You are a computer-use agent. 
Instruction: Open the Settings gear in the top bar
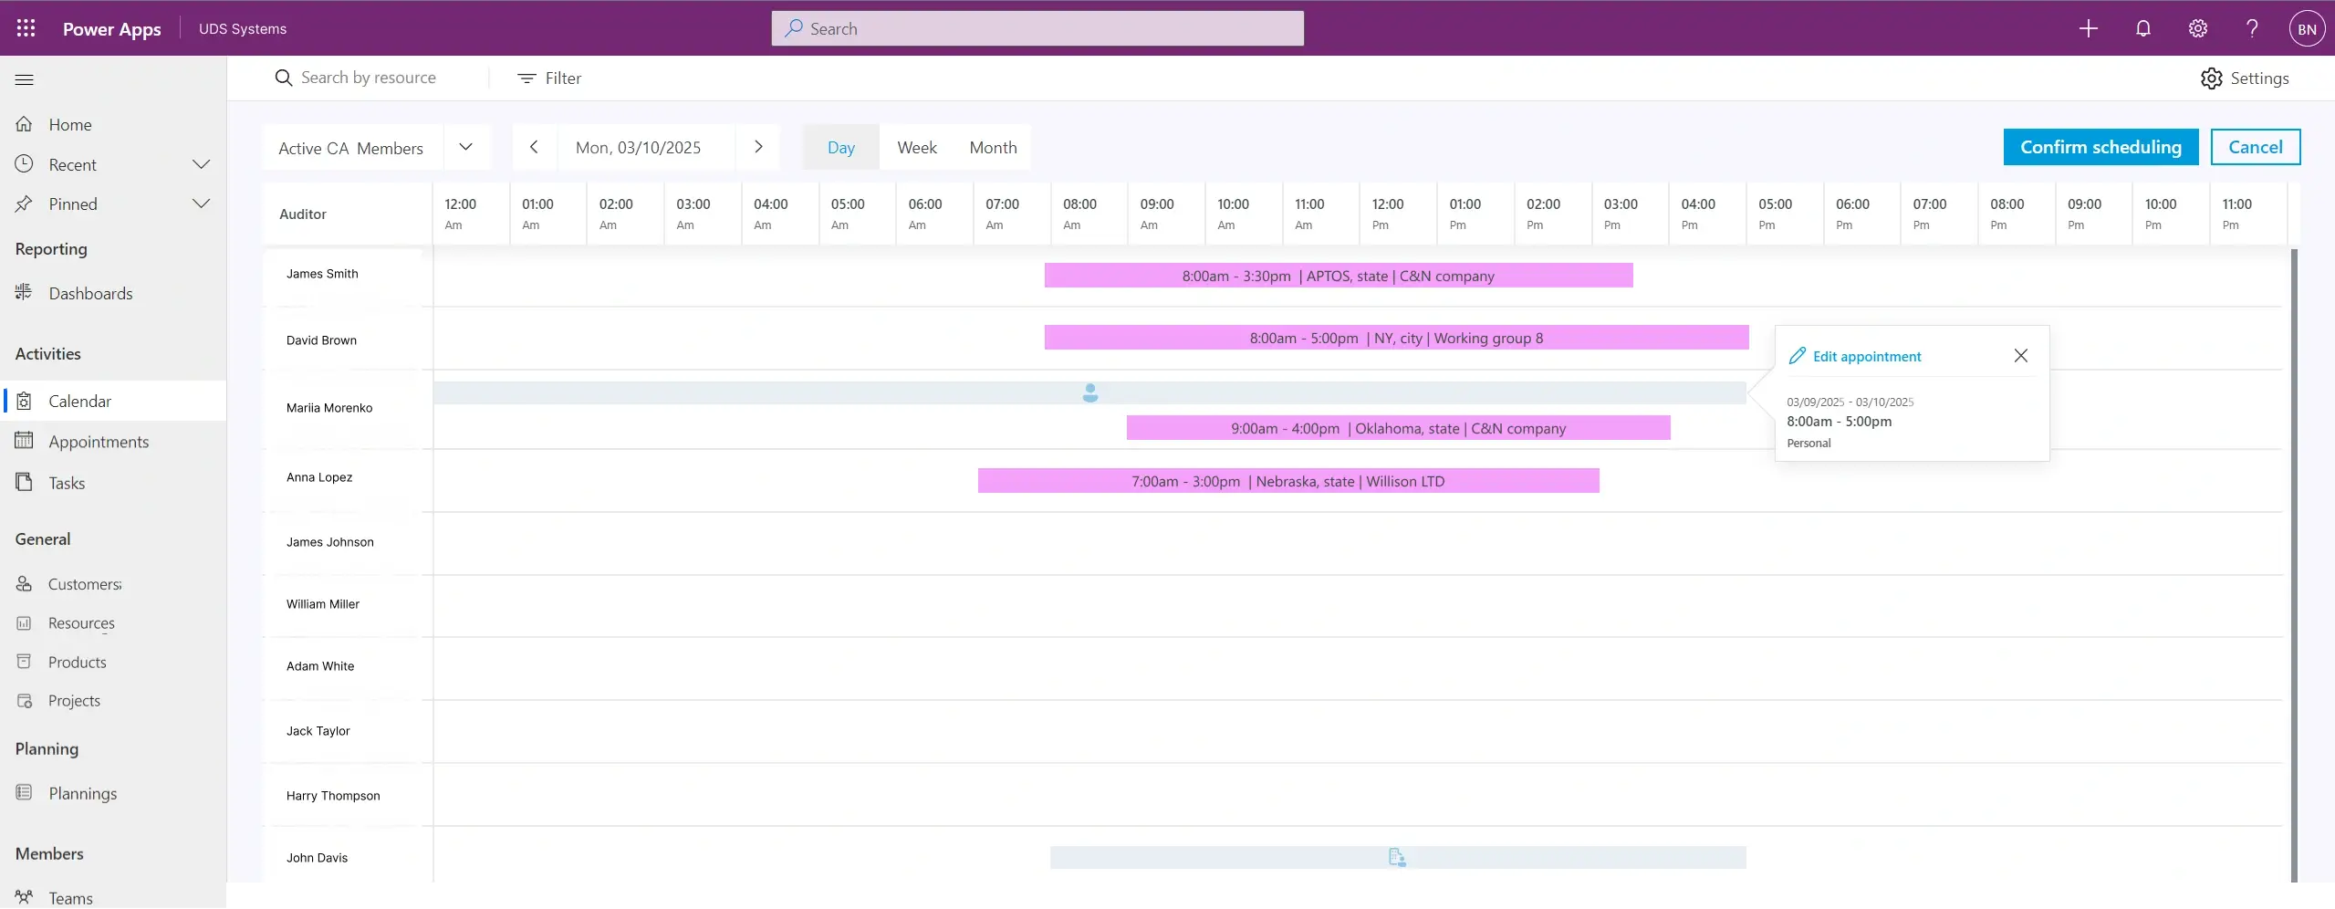[2197, 28]
